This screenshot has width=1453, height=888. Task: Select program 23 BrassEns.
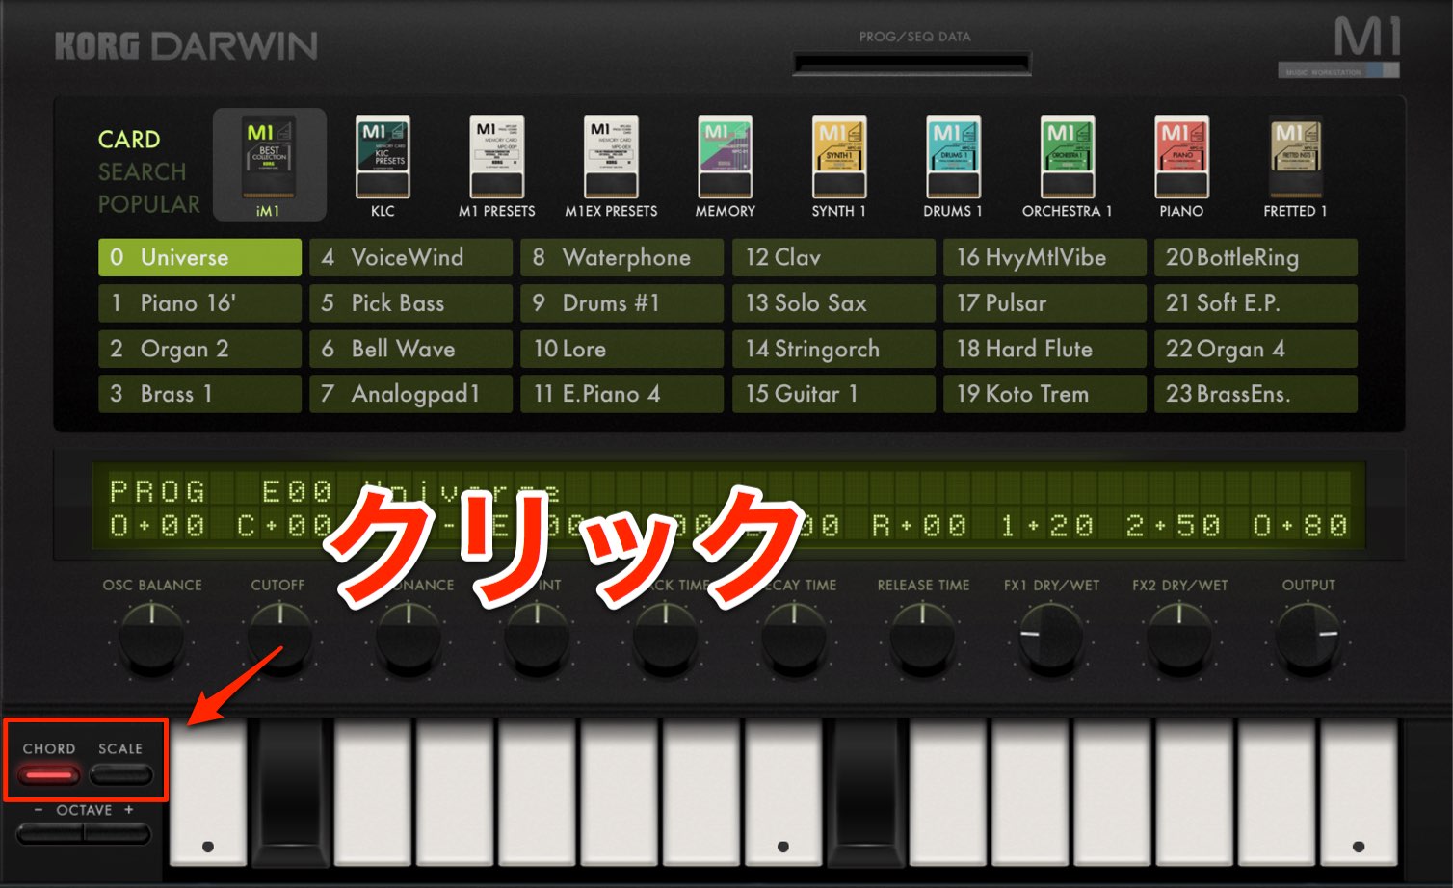1255,394
